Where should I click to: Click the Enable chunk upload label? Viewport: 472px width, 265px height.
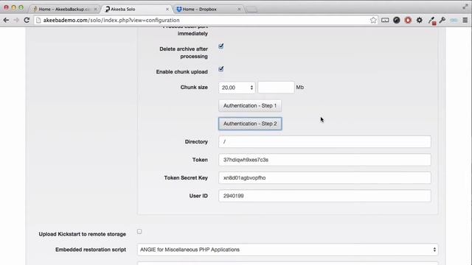pyautogui.click(x=182, y=71)
